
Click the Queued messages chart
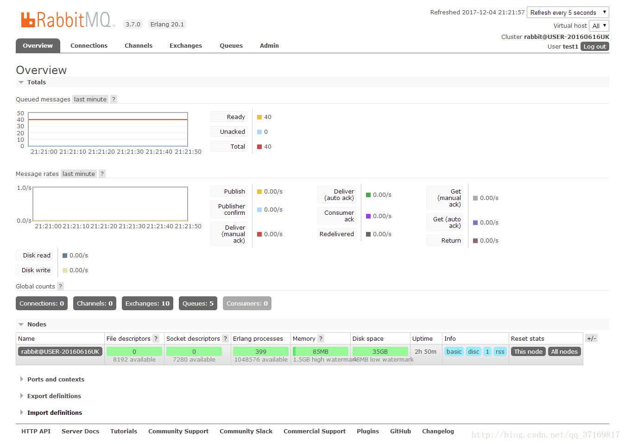[108, 129]
